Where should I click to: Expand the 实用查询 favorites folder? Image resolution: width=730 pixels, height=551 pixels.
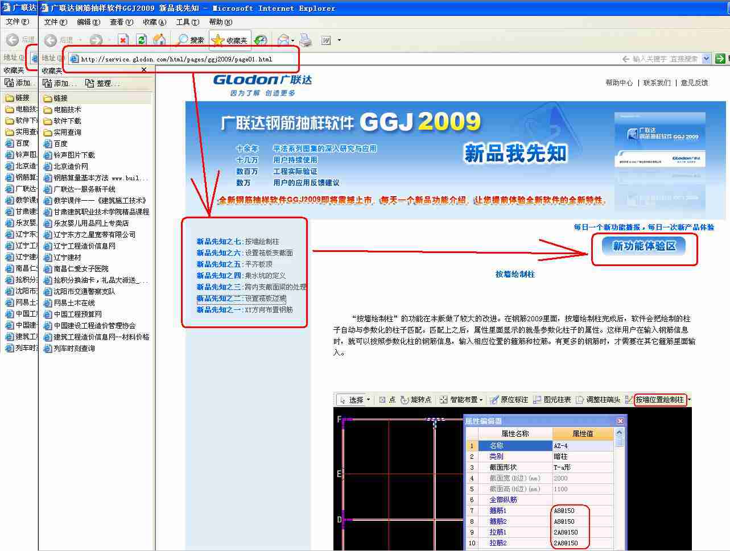pos(62,132)
